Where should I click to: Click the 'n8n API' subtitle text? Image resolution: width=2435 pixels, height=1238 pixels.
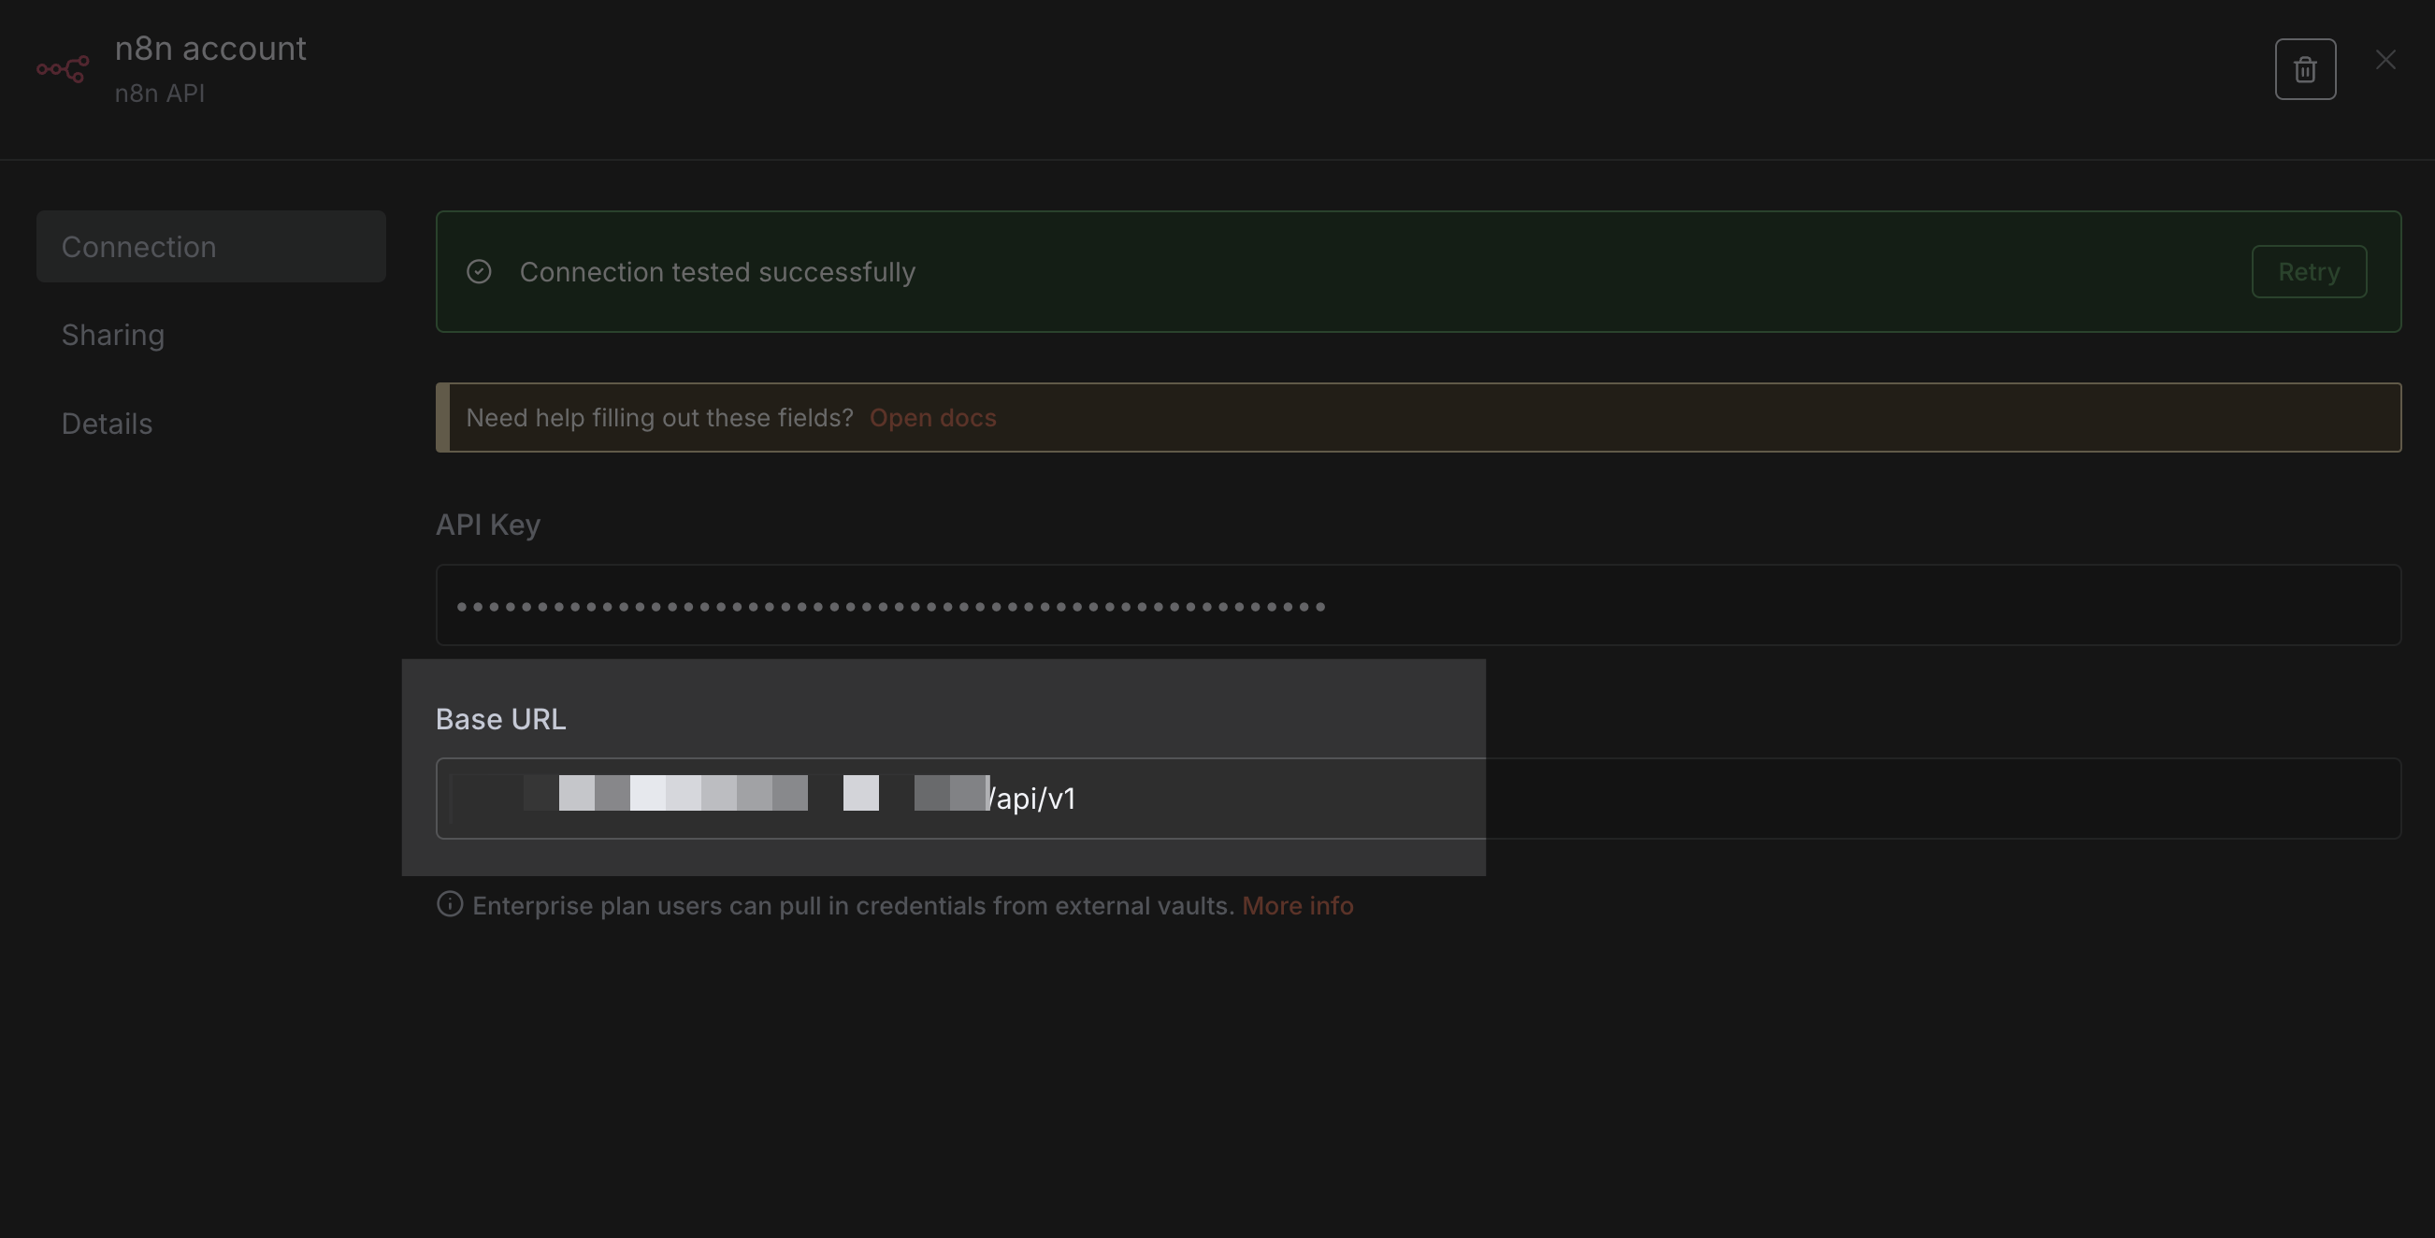(x=160, y=94)
